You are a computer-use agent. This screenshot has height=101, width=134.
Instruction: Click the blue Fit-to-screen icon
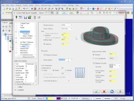pos(32,9)
